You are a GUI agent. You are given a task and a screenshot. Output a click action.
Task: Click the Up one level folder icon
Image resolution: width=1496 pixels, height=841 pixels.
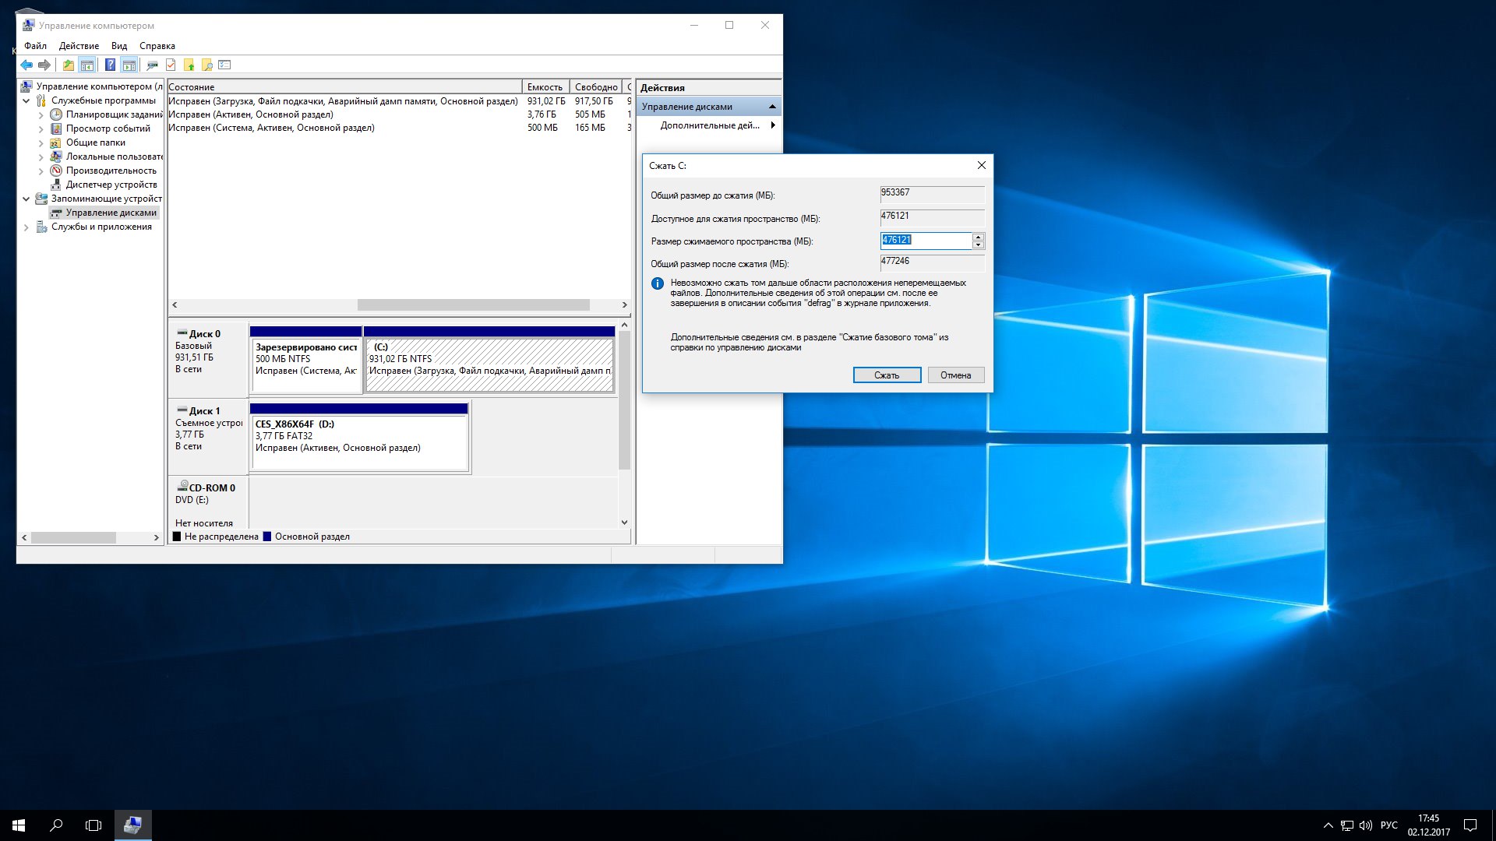click(x=69, y=65)
